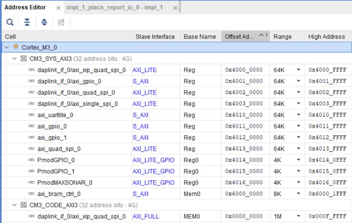Close the Address Editor tab
Viewport: 352px width, 223px height.
click(59, 8)
